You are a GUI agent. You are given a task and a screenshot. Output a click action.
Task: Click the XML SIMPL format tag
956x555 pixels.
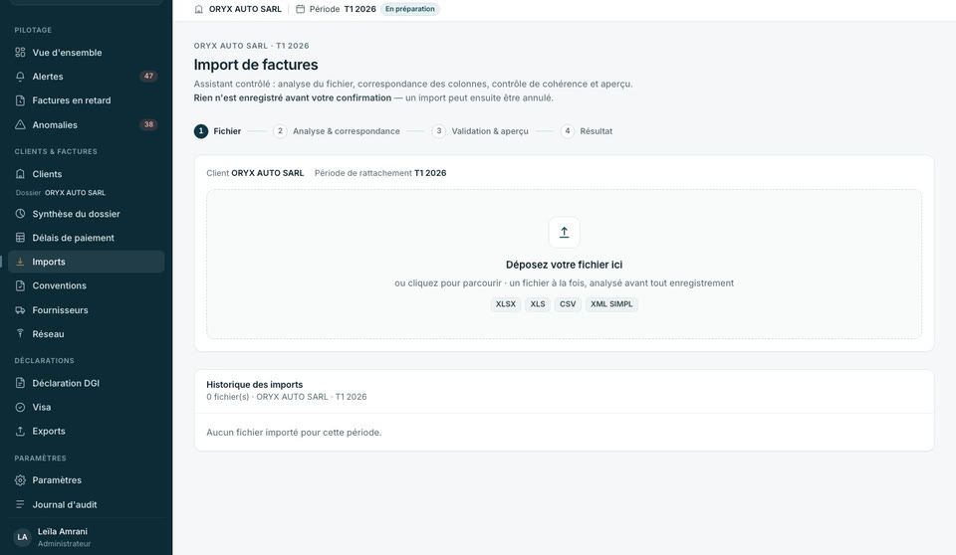click(611, 304)
